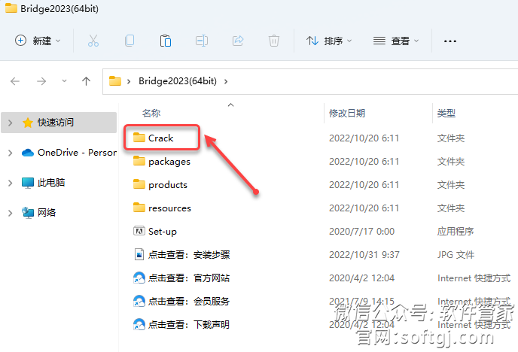
Task: Expand the 网络 tree node
Action: [11, 213]
